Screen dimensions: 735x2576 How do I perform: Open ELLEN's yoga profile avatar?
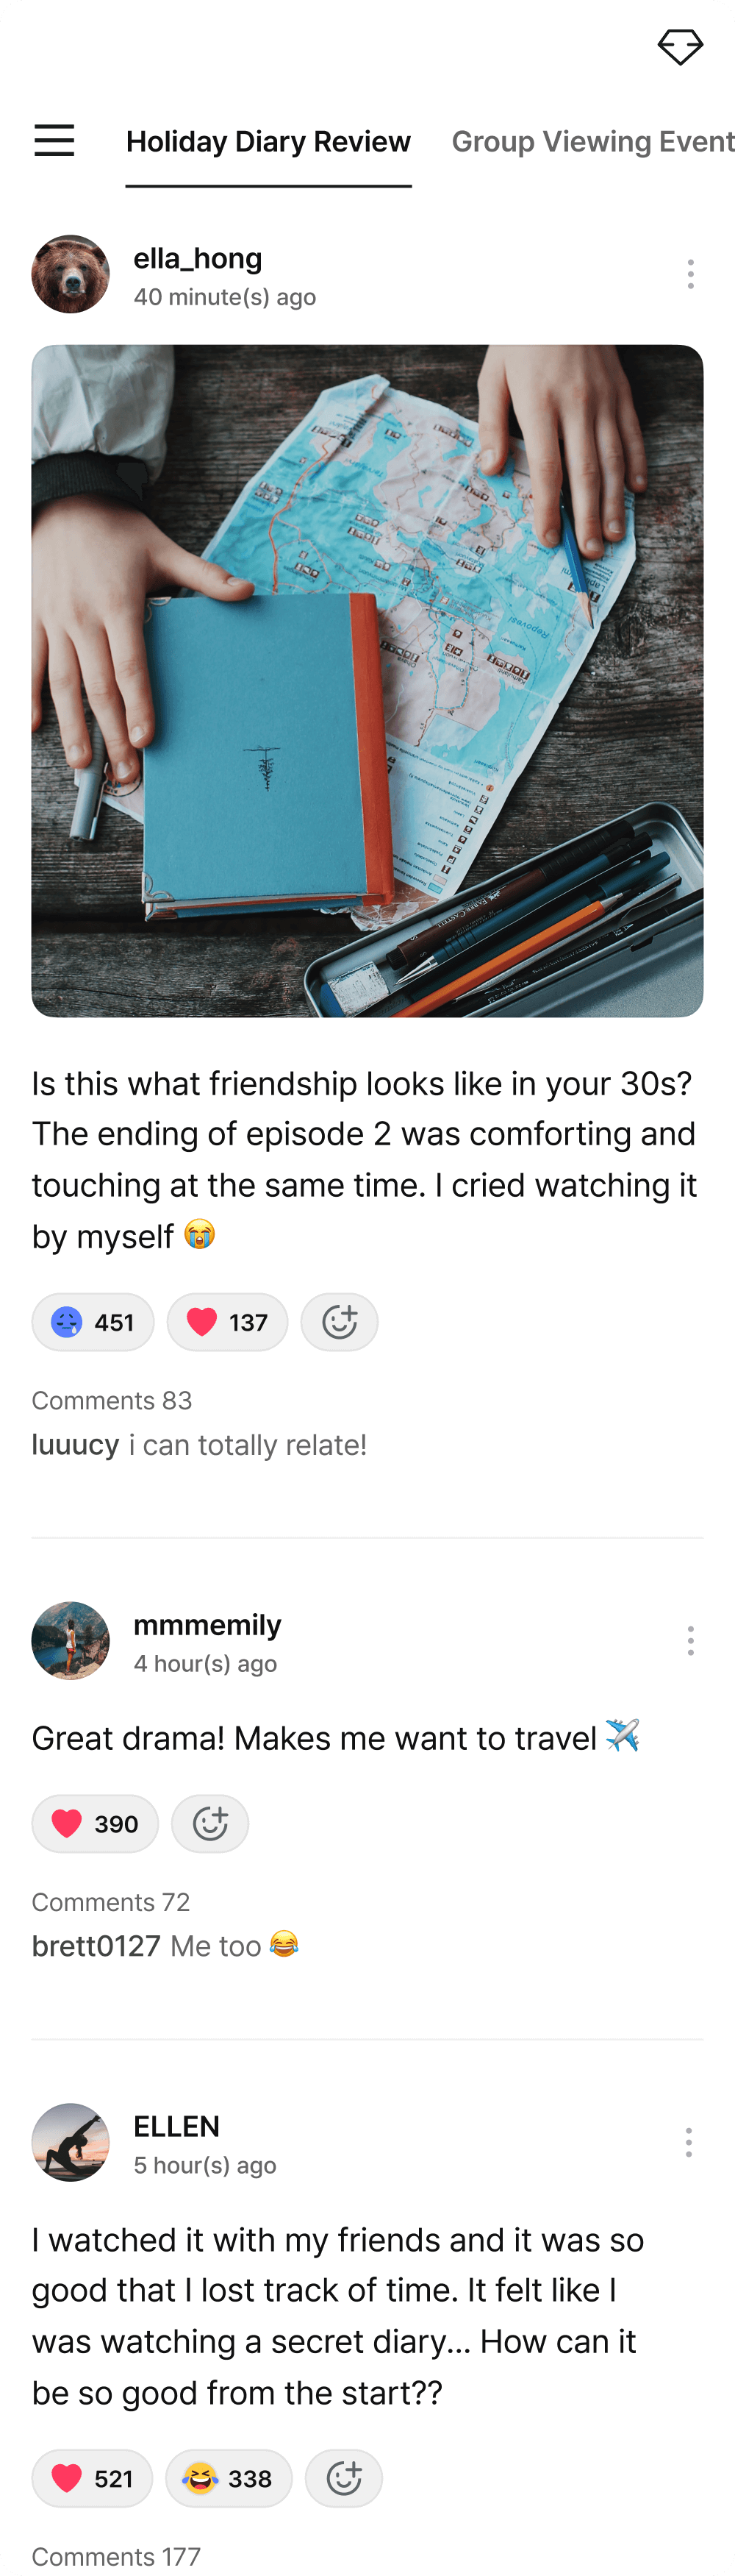point(70,2141)
